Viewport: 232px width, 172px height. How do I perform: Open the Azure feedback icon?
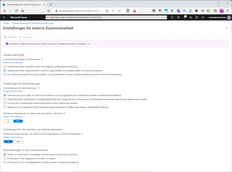(203, 17)
